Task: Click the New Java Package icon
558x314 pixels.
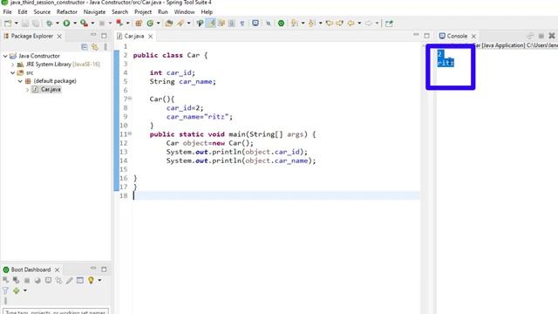Action: (139, 24)
